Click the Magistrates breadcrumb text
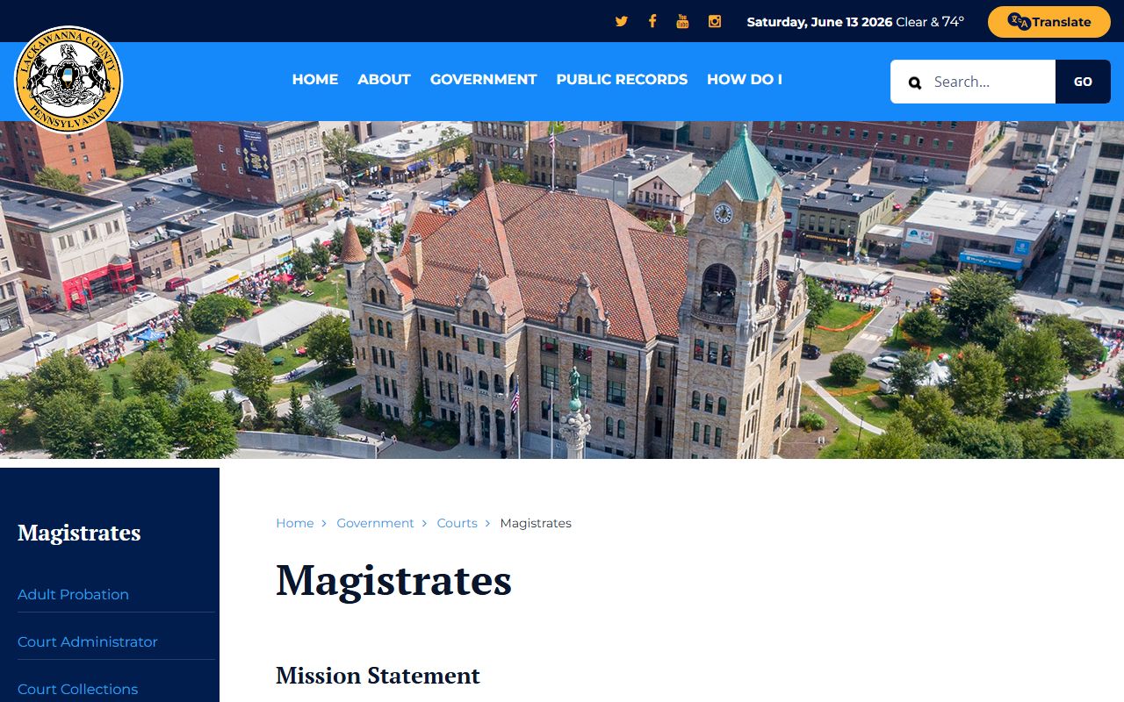The height and width of the screenshot is (702, 1124). (x=536, y=523)
